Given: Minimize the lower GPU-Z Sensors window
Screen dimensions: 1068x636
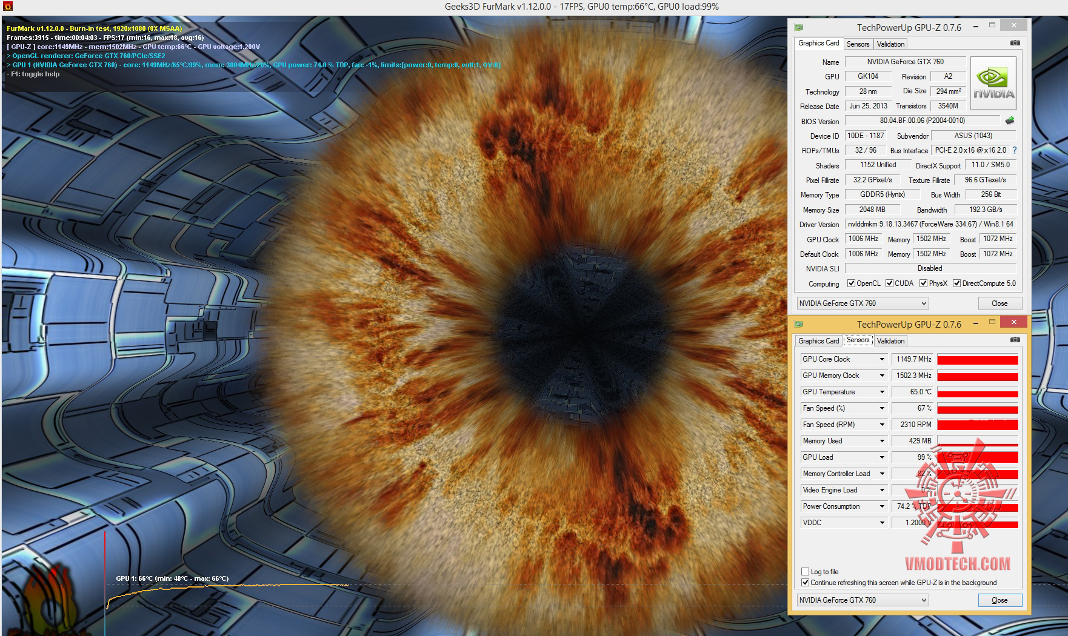Looking at the screenshot, I should pos(975,323).
